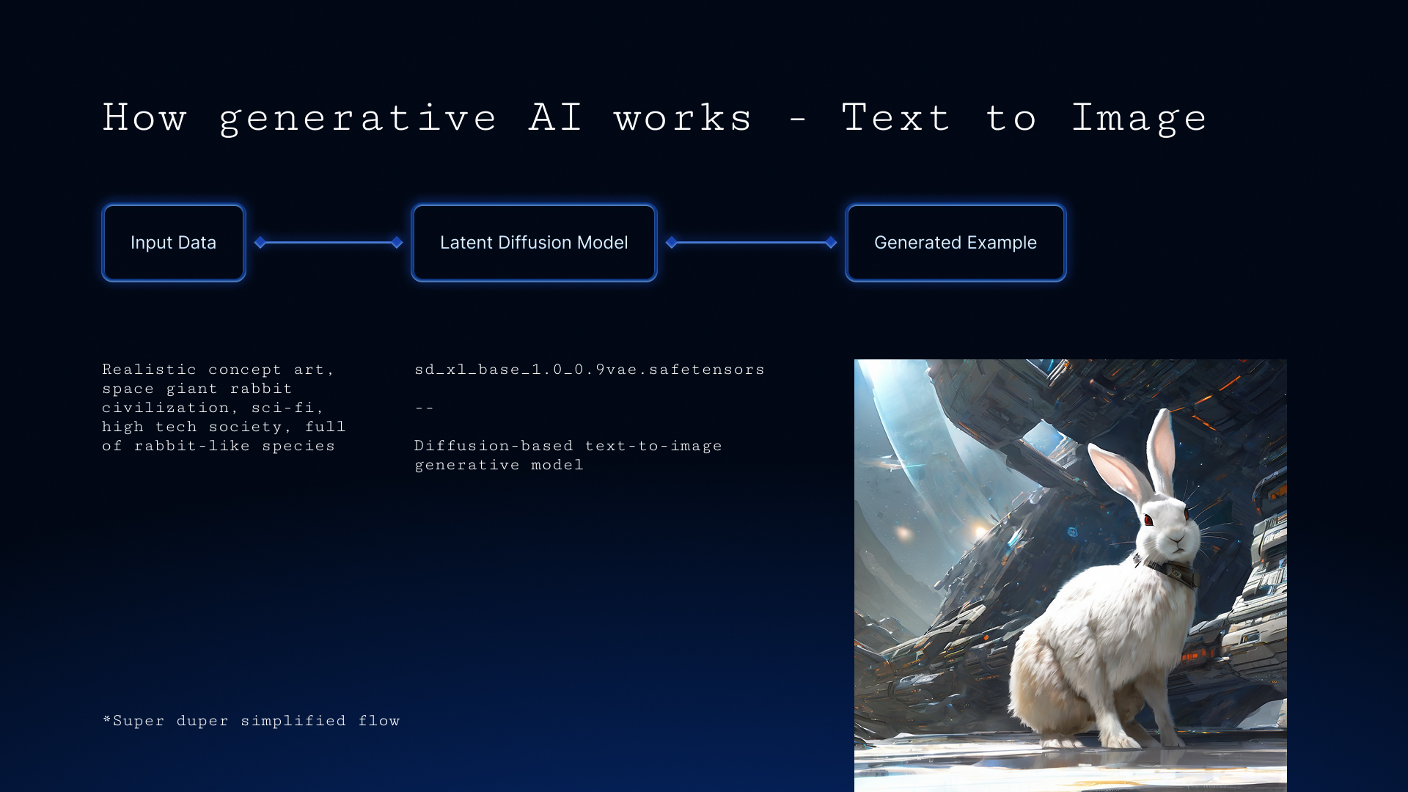This screenshot has width=1408, height=792.
Task: Click the word Image in the title
Action: [x=1139, y=118]
